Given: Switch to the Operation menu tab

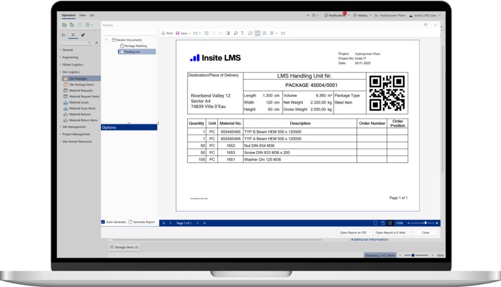Looking at the screenshot, I should coord(68,15).
